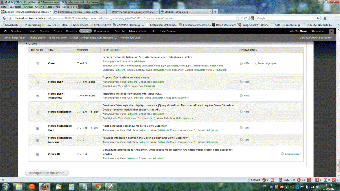Toggle the Views jQFX: Imageflow checkbox
Viewport: 340px width, 191px height.
coord(37,96)
